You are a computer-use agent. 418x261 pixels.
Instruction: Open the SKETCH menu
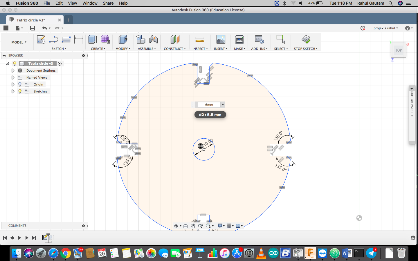click(x=59, y=49)
